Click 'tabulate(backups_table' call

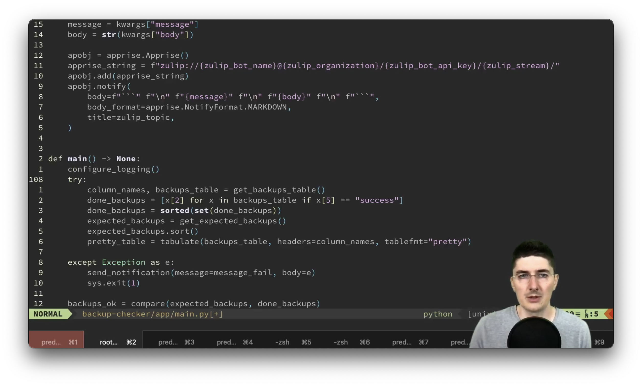pyautogui.click(x=214, y=241)
